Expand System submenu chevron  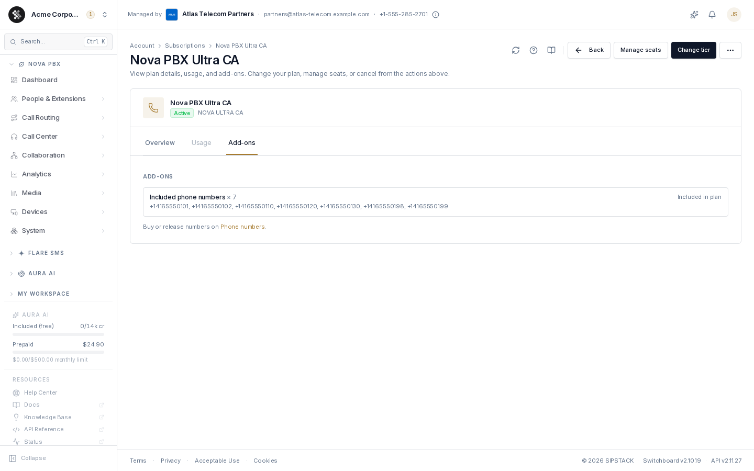103,231
